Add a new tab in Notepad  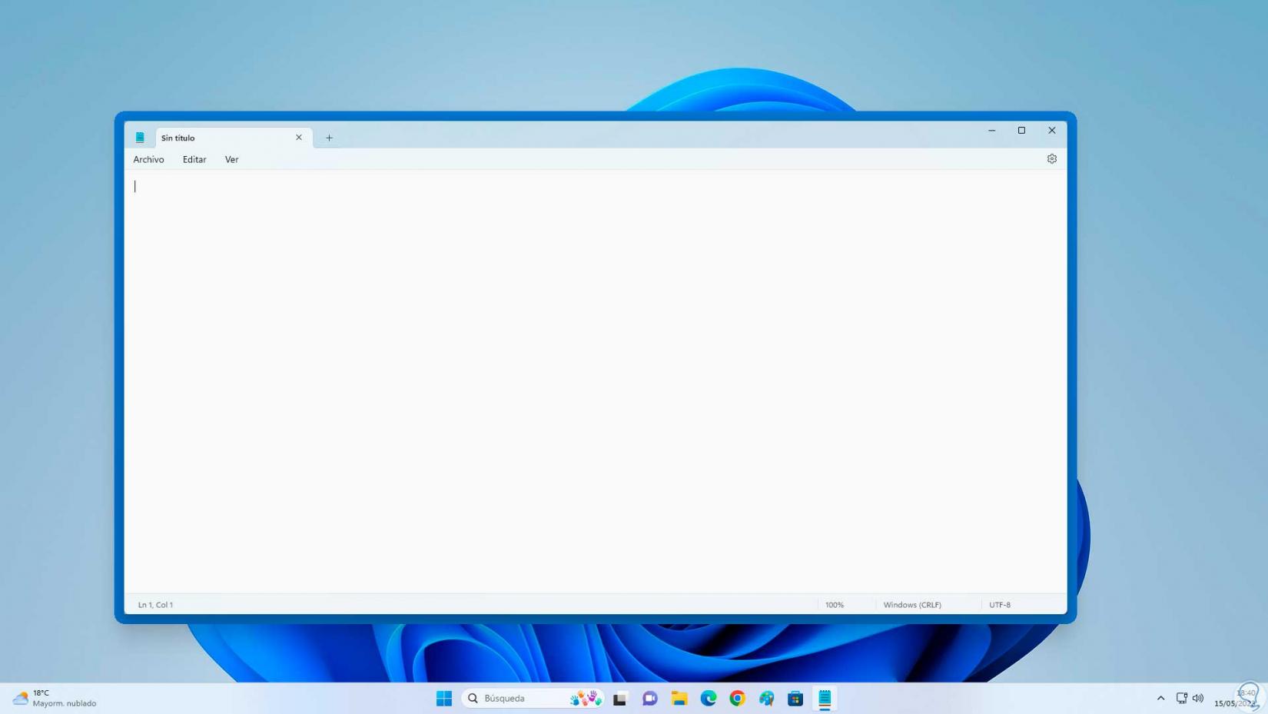coord(329,138)
